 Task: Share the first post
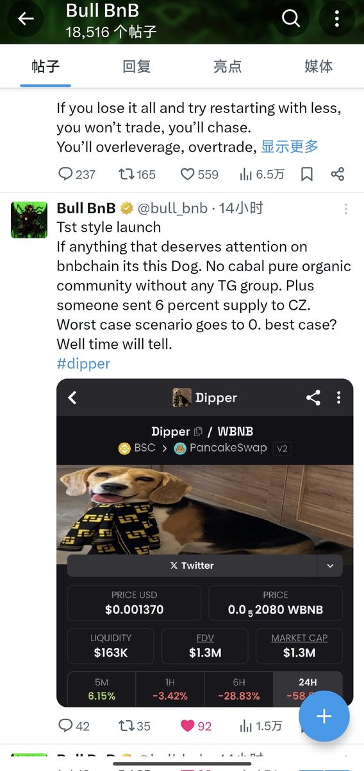click(338, 174)
